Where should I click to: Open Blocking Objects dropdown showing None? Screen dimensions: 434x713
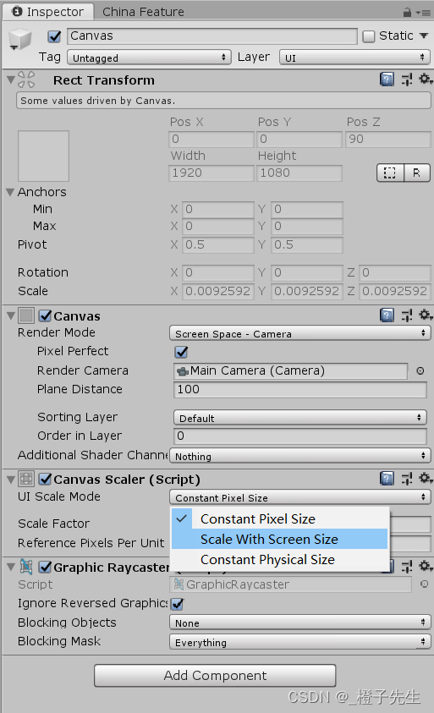point(299,623)
